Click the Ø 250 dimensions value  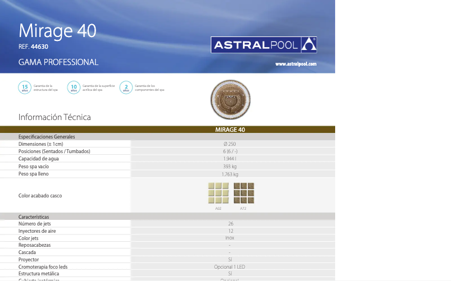coord(229,144)
